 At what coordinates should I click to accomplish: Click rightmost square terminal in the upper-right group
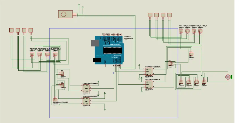(x=169, y=15)
